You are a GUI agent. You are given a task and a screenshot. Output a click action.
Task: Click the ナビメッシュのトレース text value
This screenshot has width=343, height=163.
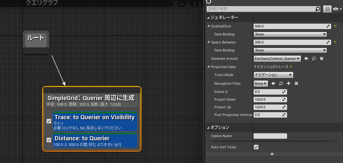tap(271, 67)
